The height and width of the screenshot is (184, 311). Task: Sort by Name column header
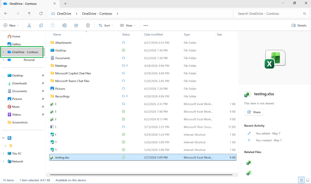[x=57, y=34]
